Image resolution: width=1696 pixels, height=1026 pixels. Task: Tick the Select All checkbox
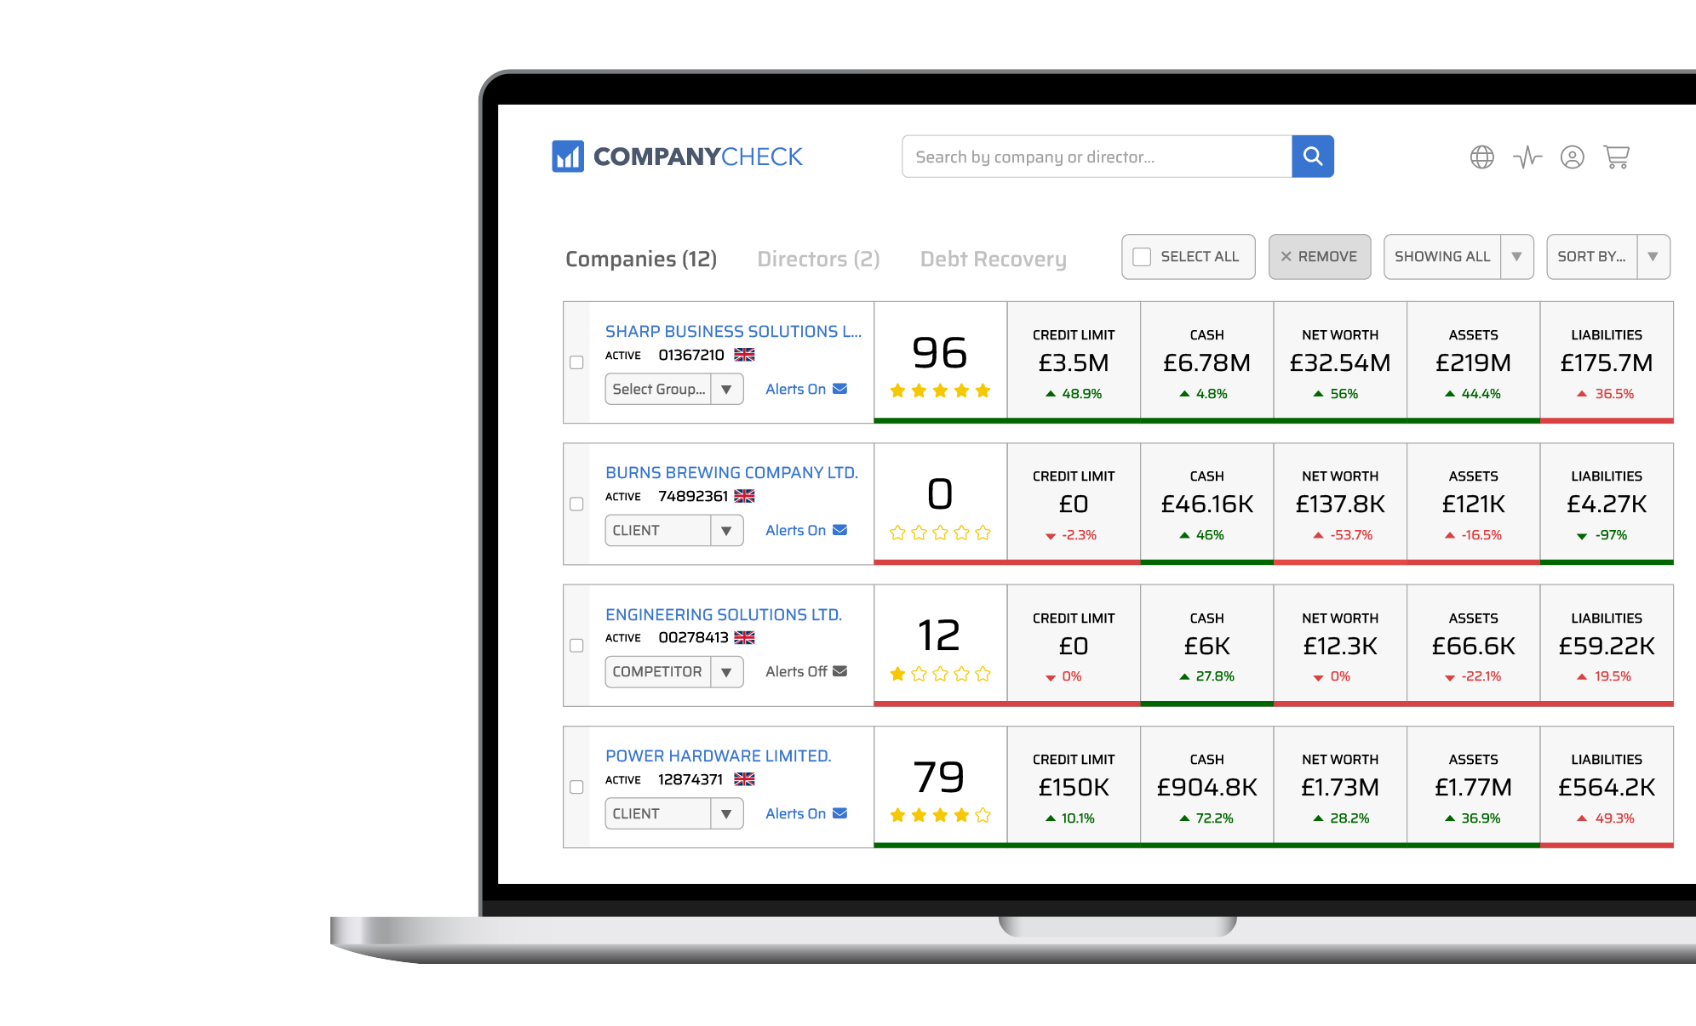tap(1142, 257)
